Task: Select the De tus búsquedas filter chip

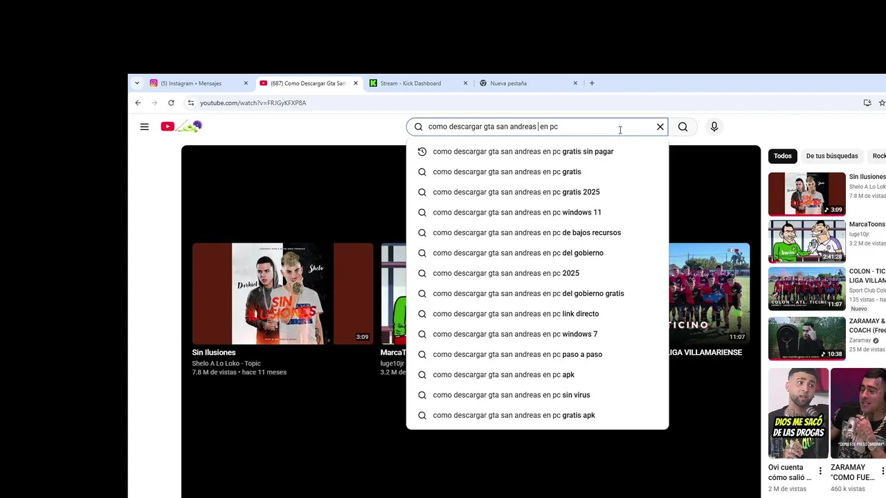Action: click(x=832, y=156)
